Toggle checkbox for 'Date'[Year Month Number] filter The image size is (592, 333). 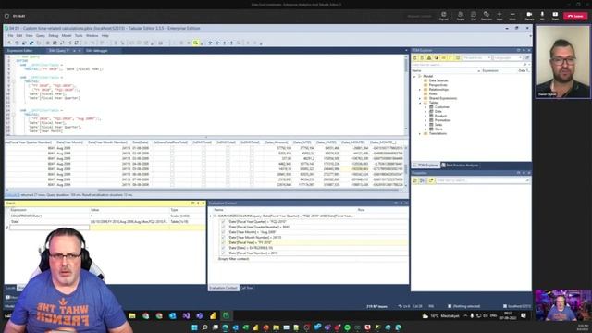pyautogui.click(x=223, y=238)
